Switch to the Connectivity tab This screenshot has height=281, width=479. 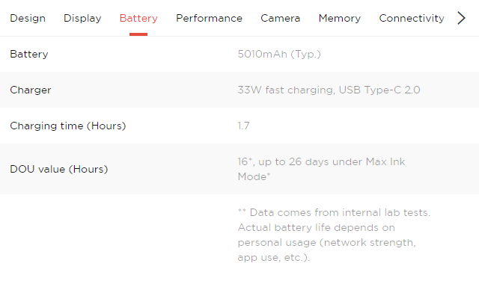point(412,18)
